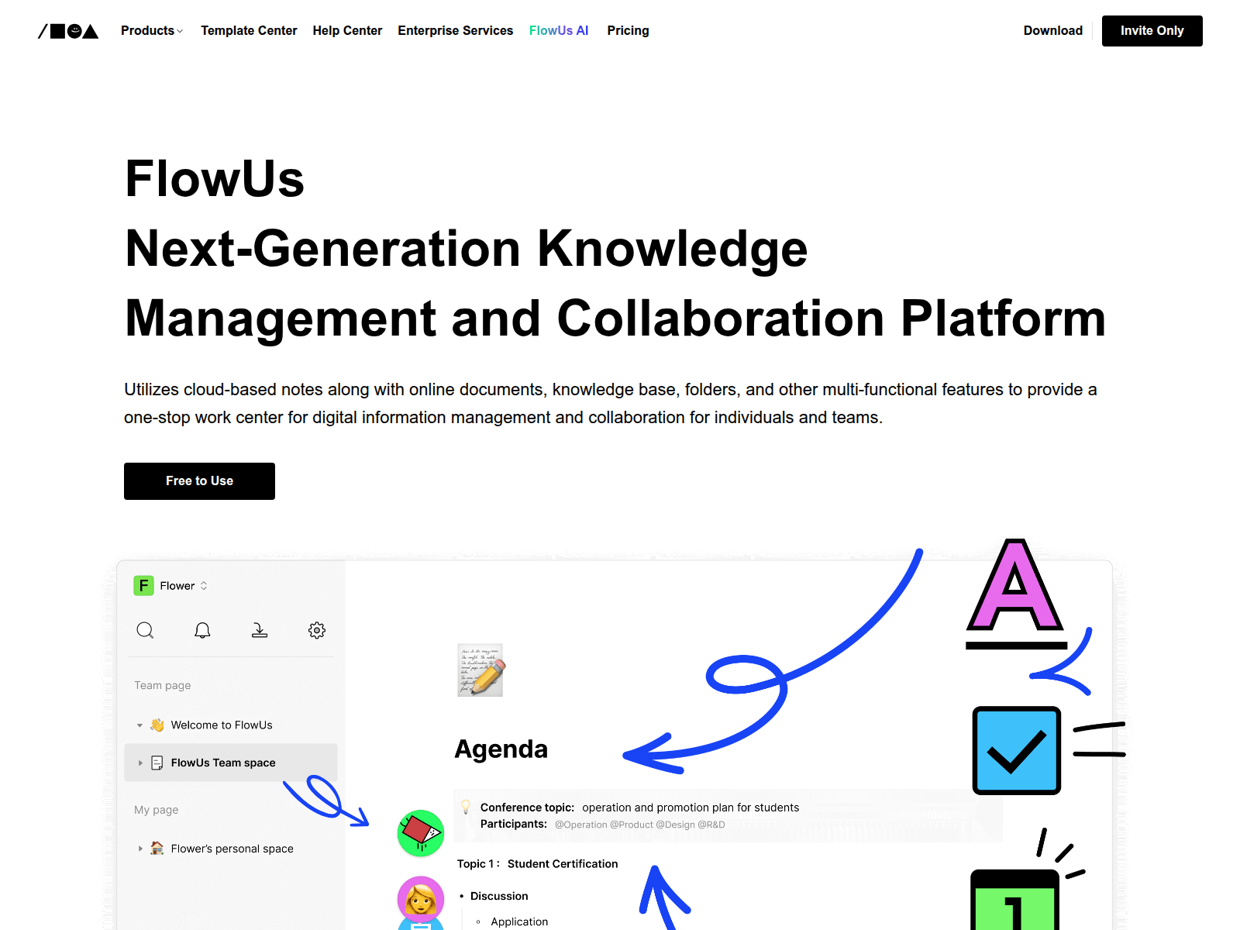1240x930 pixels.
Task: Select the search icon in the sidebar
Action: coord(146,630)
